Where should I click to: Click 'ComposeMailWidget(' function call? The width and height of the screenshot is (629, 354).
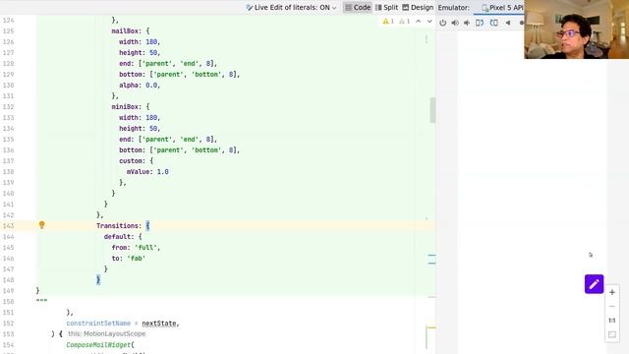click(x=100, y=345)
